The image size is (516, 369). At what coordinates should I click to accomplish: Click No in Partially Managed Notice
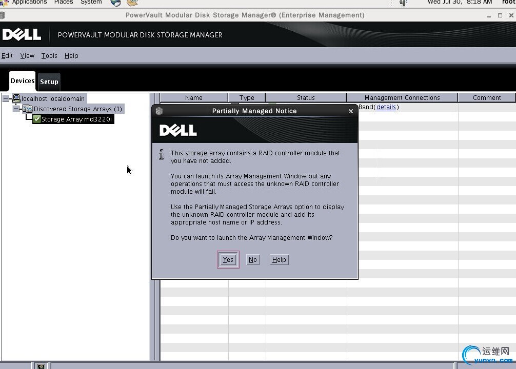click(x=253, y=259)
